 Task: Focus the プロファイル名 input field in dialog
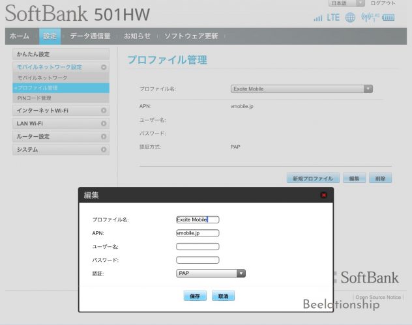pos(198,219)
